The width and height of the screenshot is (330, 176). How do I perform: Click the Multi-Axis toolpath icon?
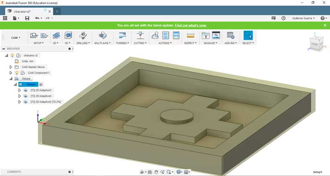[103, 35]
